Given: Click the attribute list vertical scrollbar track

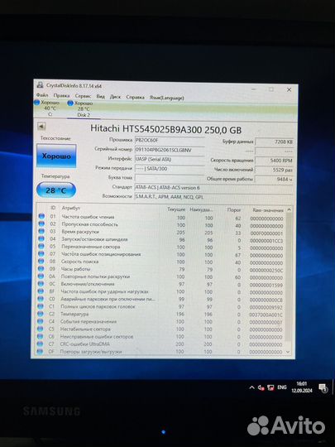Looking at the screenshot, I should coord(289,281).
